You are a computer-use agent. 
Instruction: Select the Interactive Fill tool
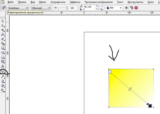point(3,90)
